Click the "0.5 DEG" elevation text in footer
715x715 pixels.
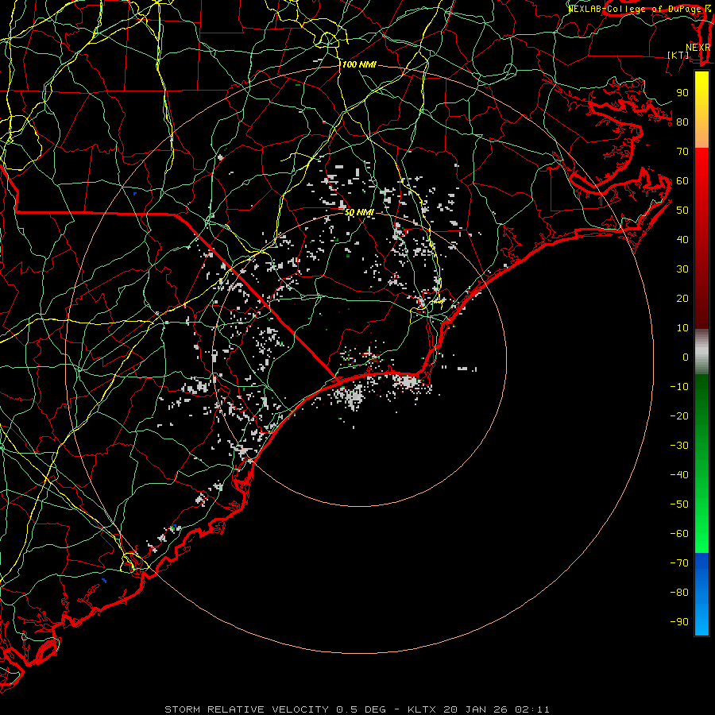[x=361, y=709]
